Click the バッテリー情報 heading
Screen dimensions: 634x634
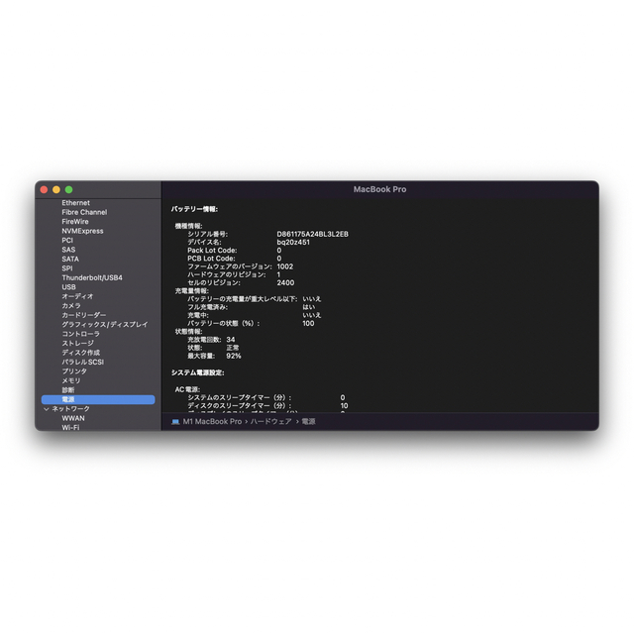pyautogui.click(x=194, y=209)
